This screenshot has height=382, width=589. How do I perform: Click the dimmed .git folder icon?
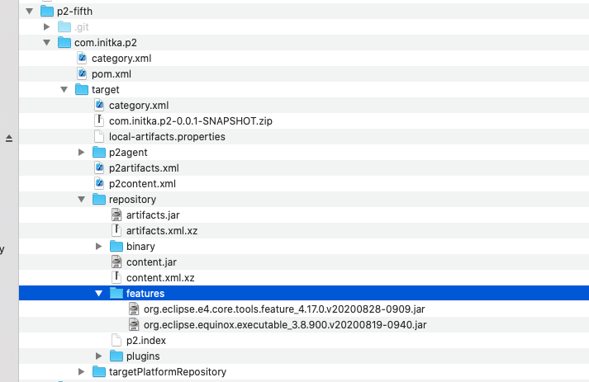click(64, 26)
